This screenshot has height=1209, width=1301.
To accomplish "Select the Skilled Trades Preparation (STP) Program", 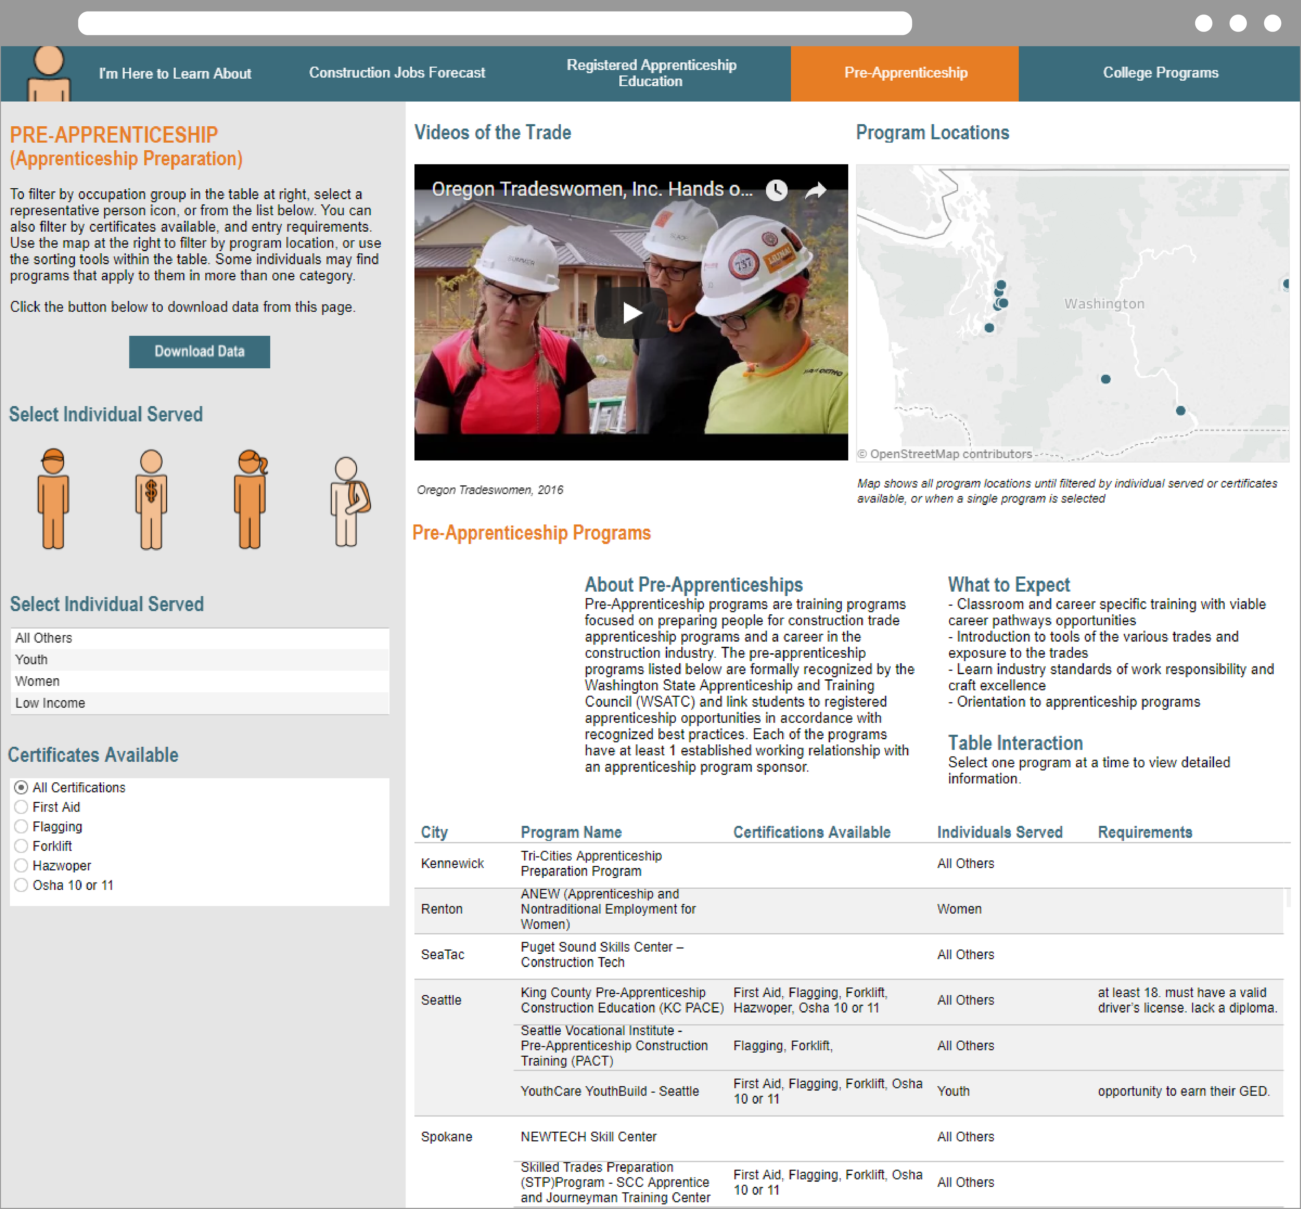I will 615,1182.
